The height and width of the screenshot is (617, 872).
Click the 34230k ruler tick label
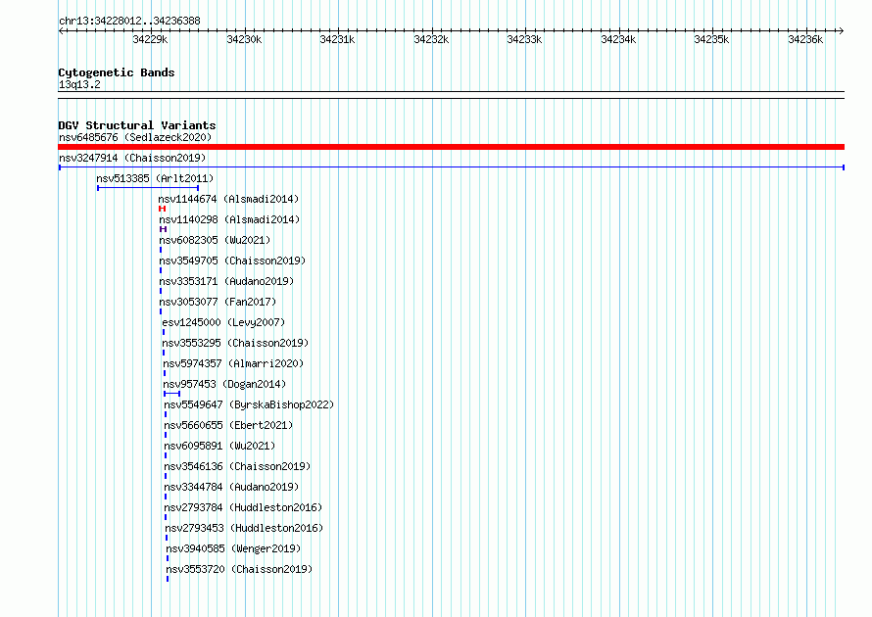click(x=244, y=39)
